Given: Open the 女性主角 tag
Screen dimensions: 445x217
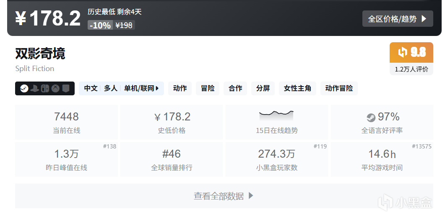Looking at the screenshot, I should [x=297, y=88].
